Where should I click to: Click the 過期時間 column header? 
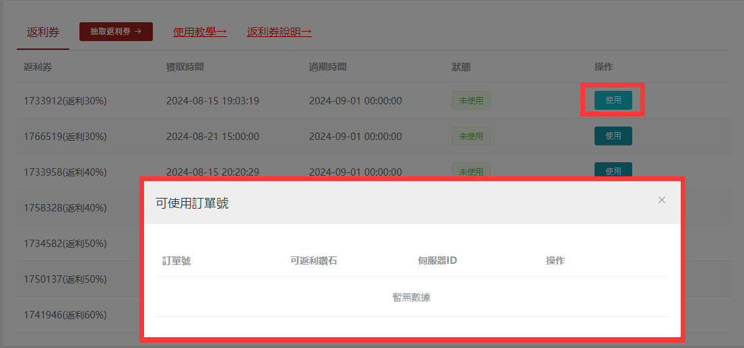[328, 67]
